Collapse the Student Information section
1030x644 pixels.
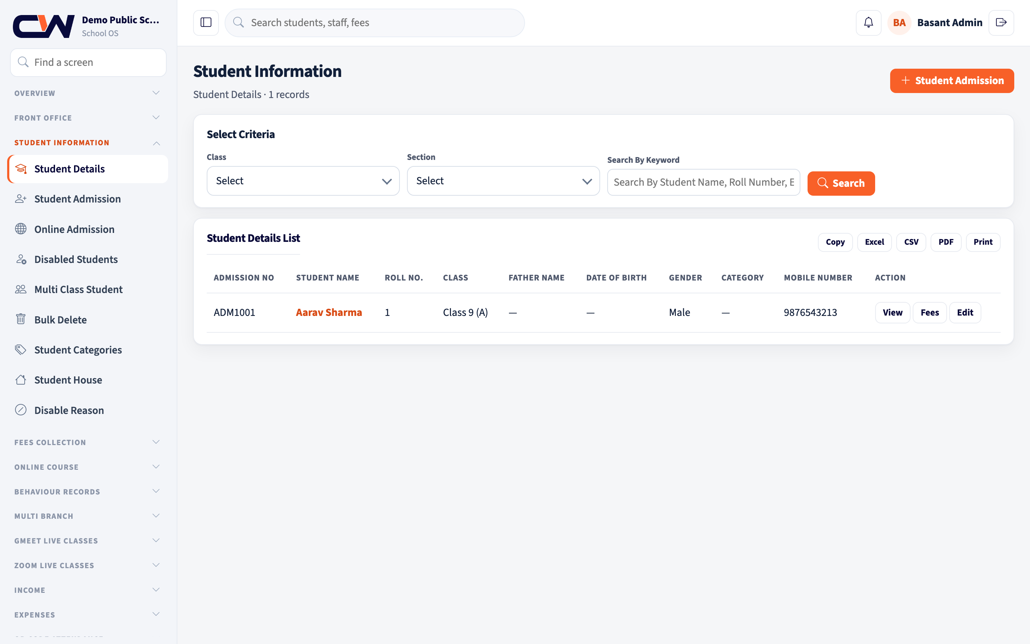click(x=88, y=143)
